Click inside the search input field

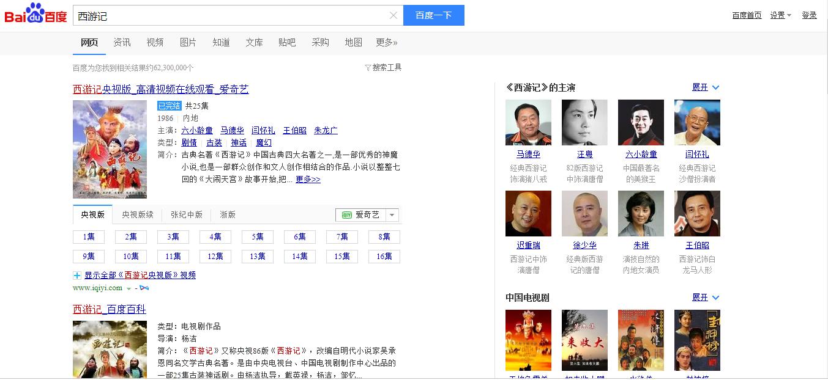point(233,15)
